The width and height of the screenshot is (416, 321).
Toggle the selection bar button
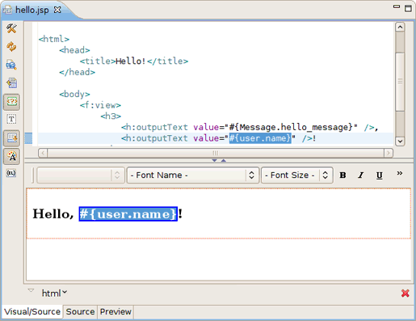11,138
